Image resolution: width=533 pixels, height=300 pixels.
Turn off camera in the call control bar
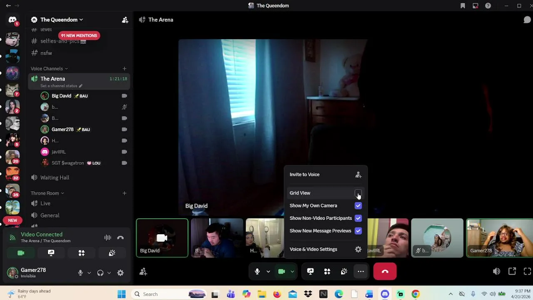[281, 271]
